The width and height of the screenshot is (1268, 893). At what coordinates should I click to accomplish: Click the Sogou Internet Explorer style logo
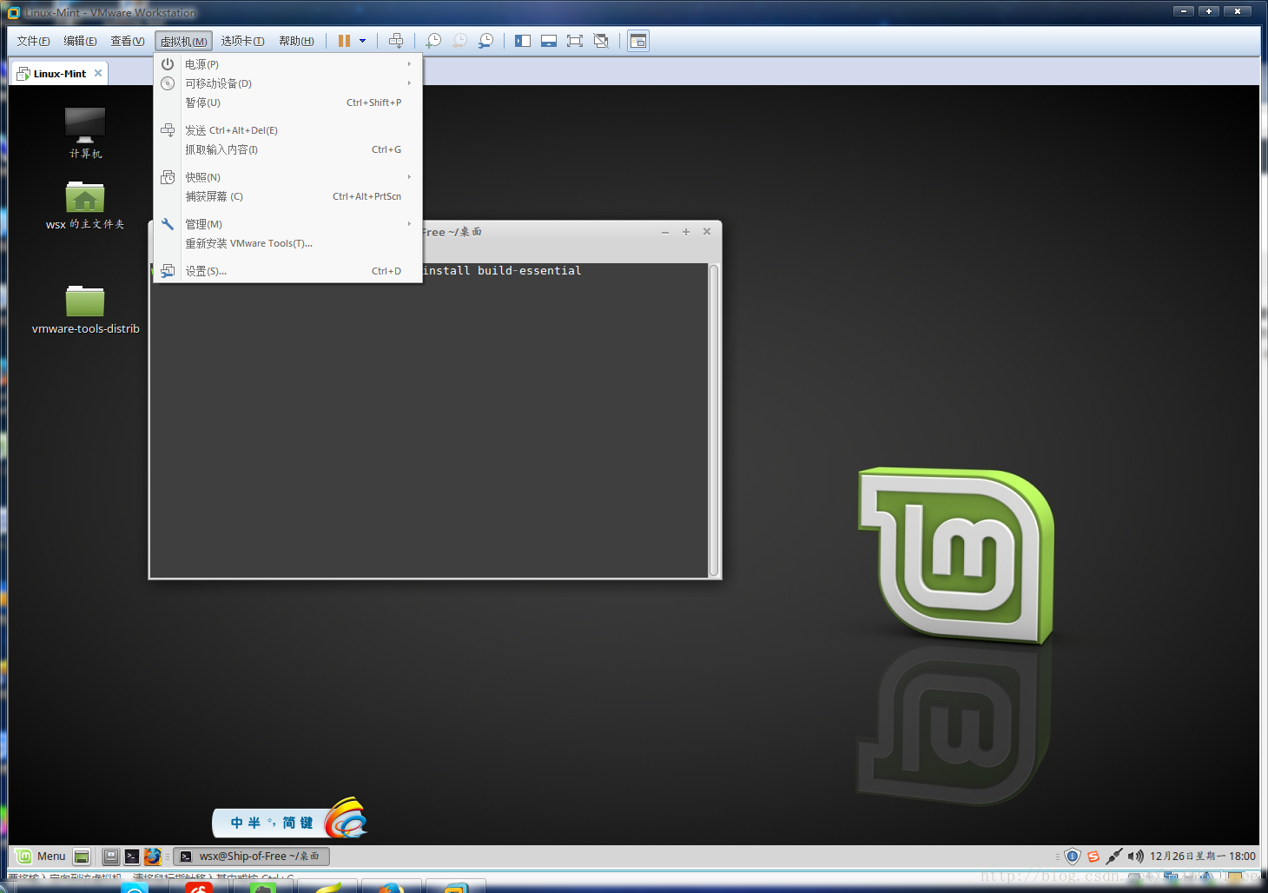(347, 817)
